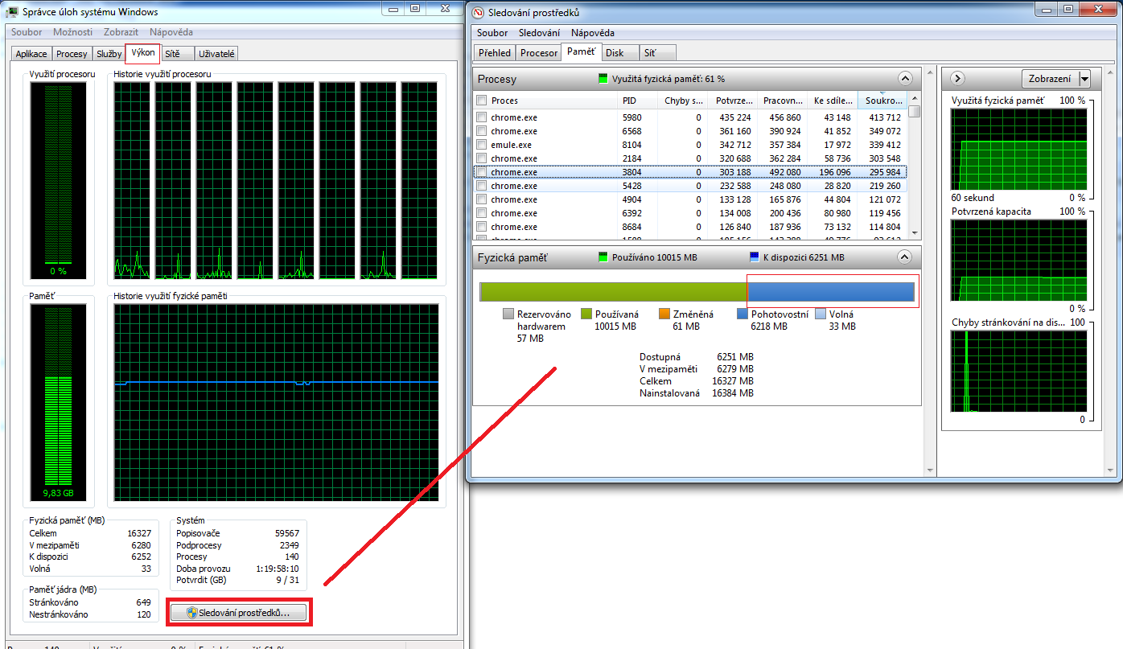Open the Sledování menu in Resource Monitor

point(539,33)
